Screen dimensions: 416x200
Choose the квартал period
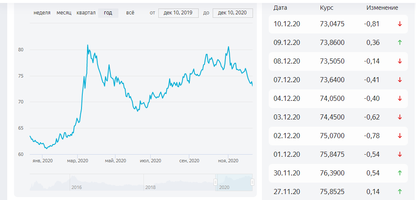[86, 13]
